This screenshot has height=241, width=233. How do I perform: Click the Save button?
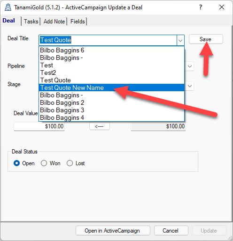tap(206, 39)
